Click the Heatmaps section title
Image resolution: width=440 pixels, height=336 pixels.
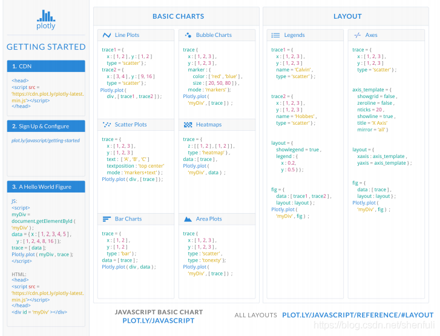point(209,125)
